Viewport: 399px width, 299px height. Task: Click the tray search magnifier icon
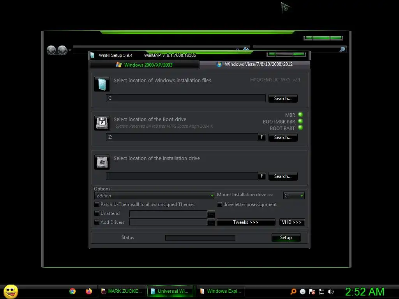coord(293,292)
